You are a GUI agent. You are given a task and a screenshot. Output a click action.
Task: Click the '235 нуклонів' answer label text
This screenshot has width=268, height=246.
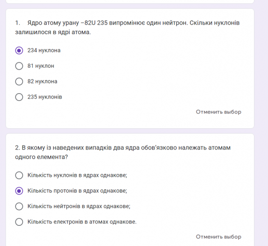45,97
